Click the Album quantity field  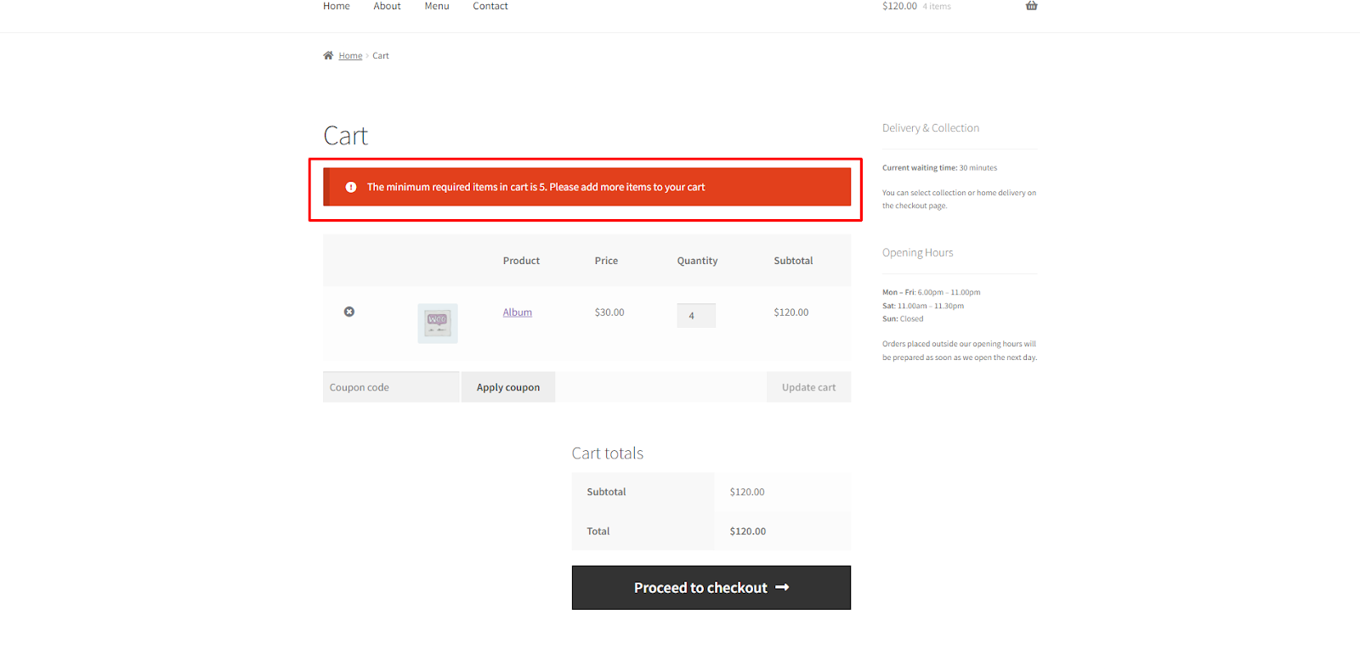(696, 315)
